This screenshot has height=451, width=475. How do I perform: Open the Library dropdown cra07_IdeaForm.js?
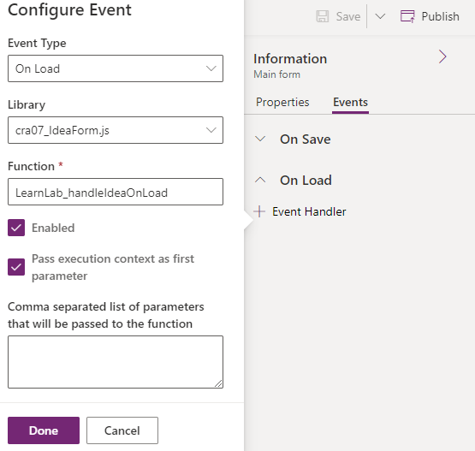116,130
